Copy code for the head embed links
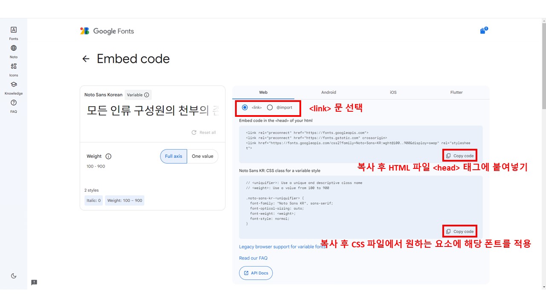Screen dimensions: 546x307 click(460, 156)
